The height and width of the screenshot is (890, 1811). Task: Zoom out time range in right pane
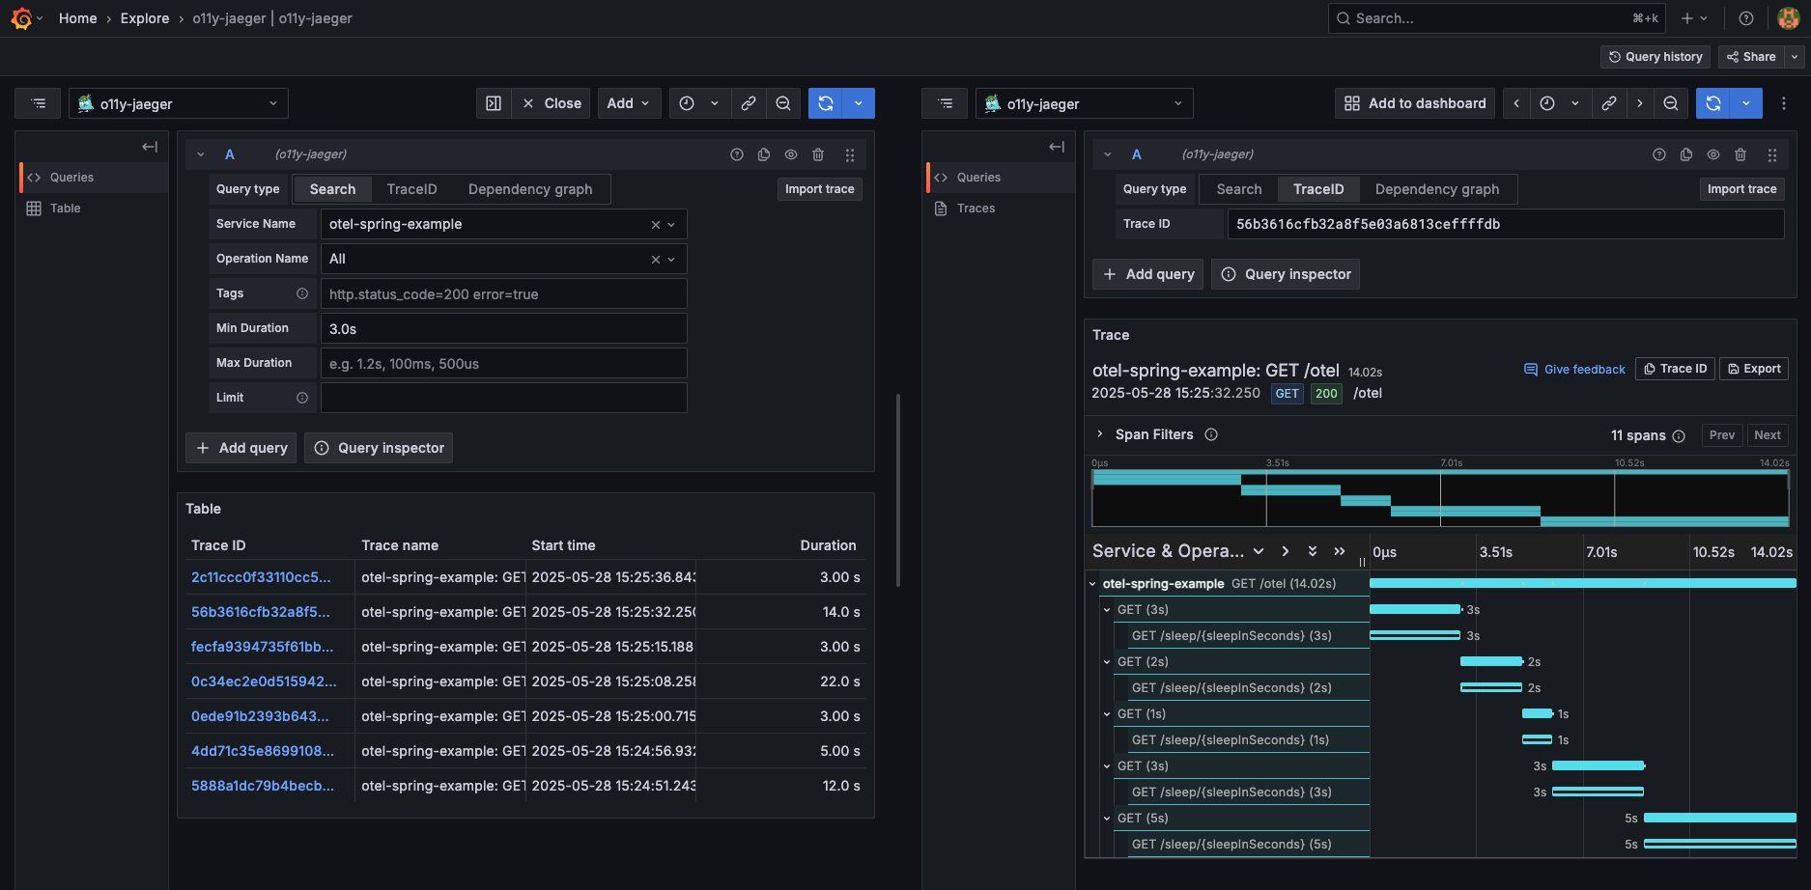(1671, 103)
